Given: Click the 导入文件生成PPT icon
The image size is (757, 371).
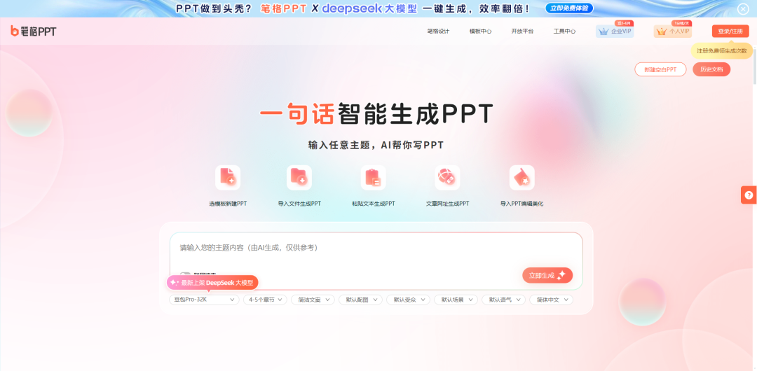Looking at the screenshot, I should pos(299,178).
